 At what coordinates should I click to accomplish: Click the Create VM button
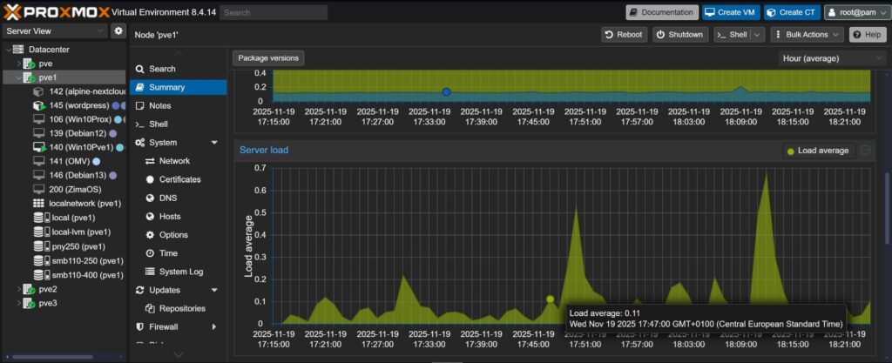[730, 12]
